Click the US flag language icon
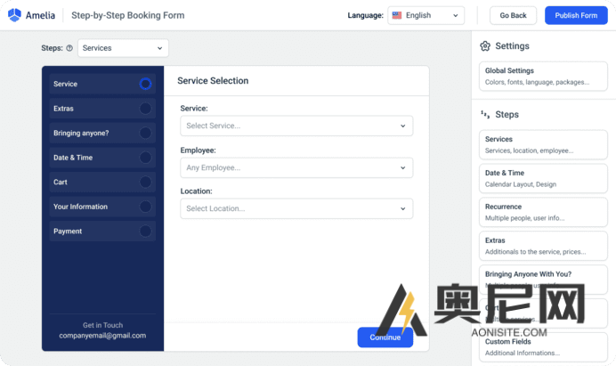Screen dimensions: 616x366 pos(397,15)
